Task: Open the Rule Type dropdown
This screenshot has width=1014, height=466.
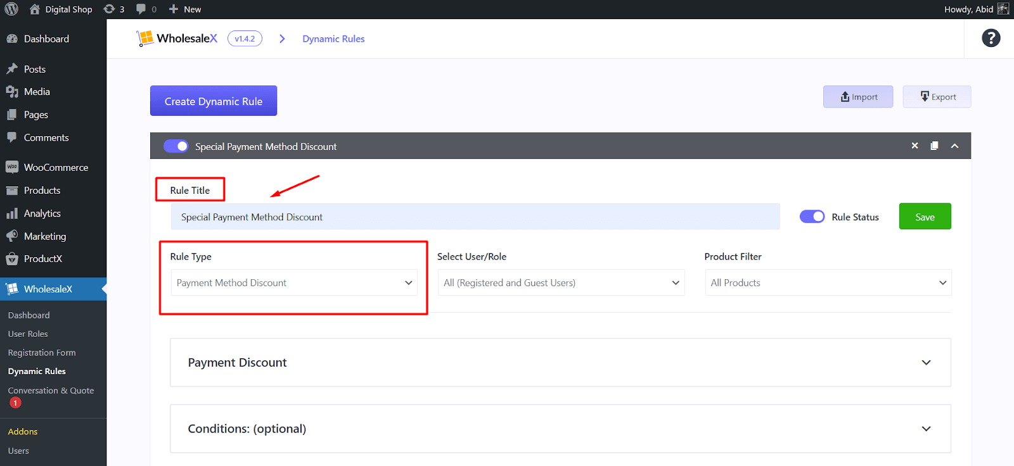Action: tap(294, 282)
